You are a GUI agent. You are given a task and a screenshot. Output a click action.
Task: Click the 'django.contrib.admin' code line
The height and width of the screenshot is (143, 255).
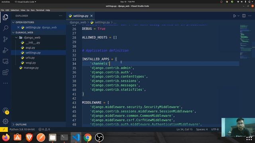[112, 68]
